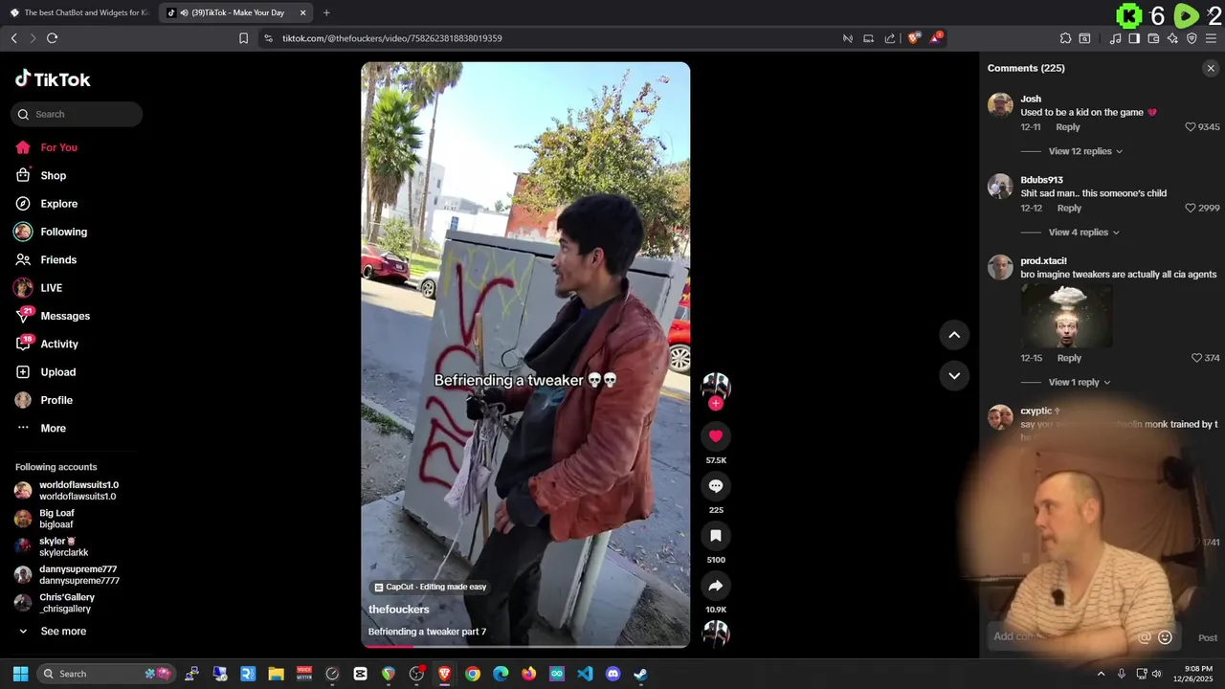The width and height of the screenshot is (1225, 689).
Task: Share the video using the arrow icon
Action: tap(715, 586)
